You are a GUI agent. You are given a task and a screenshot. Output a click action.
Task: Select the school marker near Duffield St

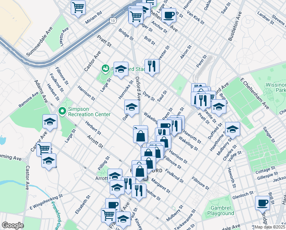point(218,107)
